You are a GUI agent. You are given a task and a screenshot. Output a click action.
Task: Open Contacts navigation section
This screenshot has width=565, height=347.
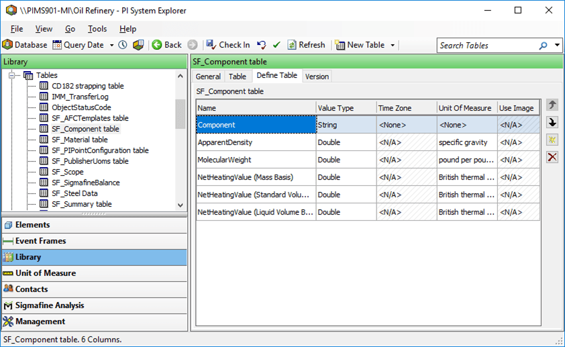pos(95,289)
